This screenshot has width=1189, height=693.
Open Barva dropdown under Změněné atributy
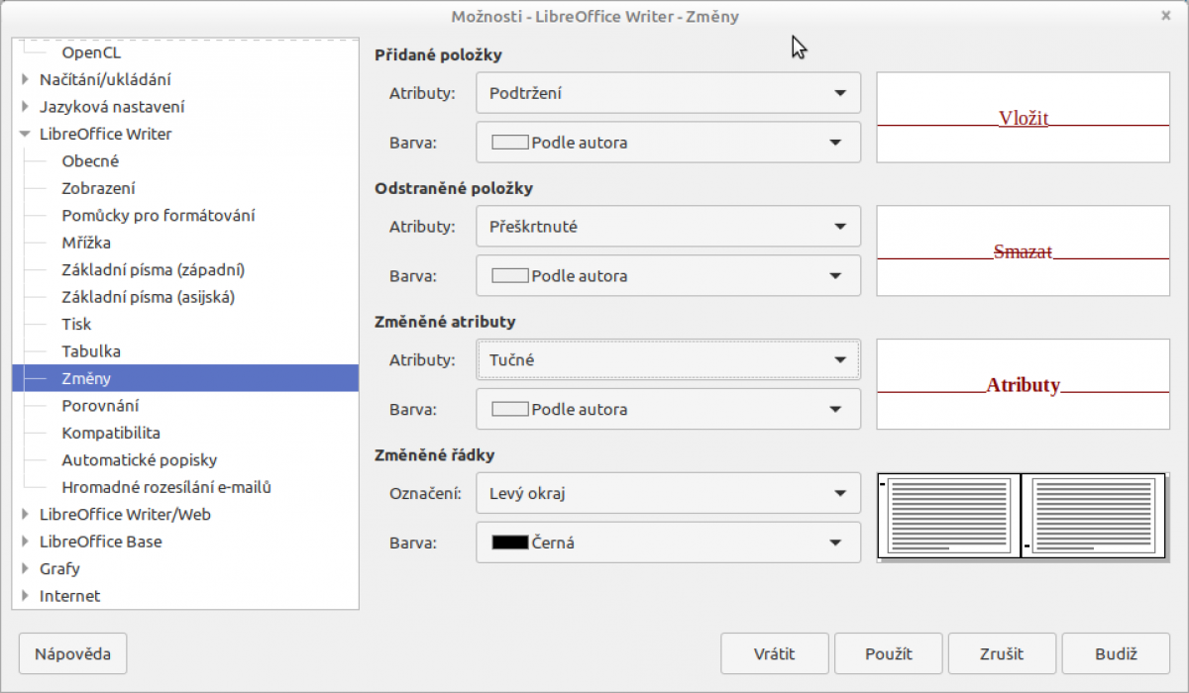[669, 410]
